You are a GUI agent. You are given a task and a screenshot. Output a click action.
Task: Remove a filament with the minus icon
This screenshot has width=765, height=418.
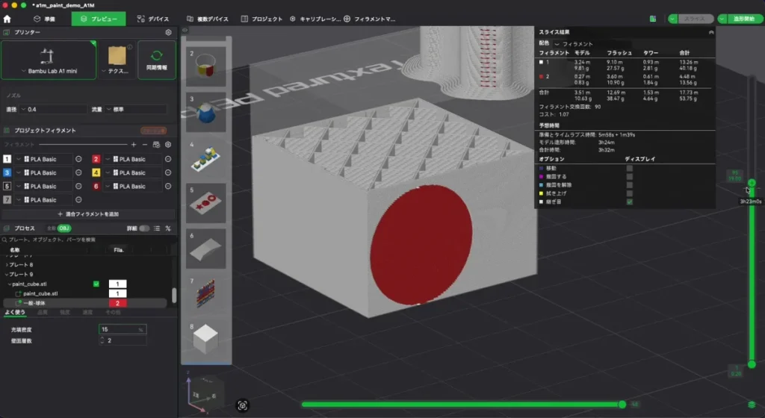(x=145, y=145)
